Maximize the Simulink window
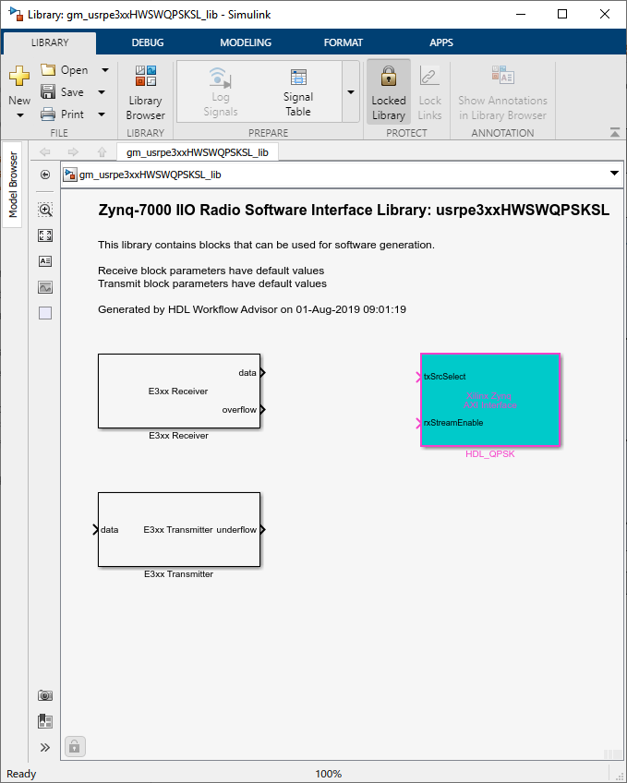627x783 pixels. click(x=562, y=14)
